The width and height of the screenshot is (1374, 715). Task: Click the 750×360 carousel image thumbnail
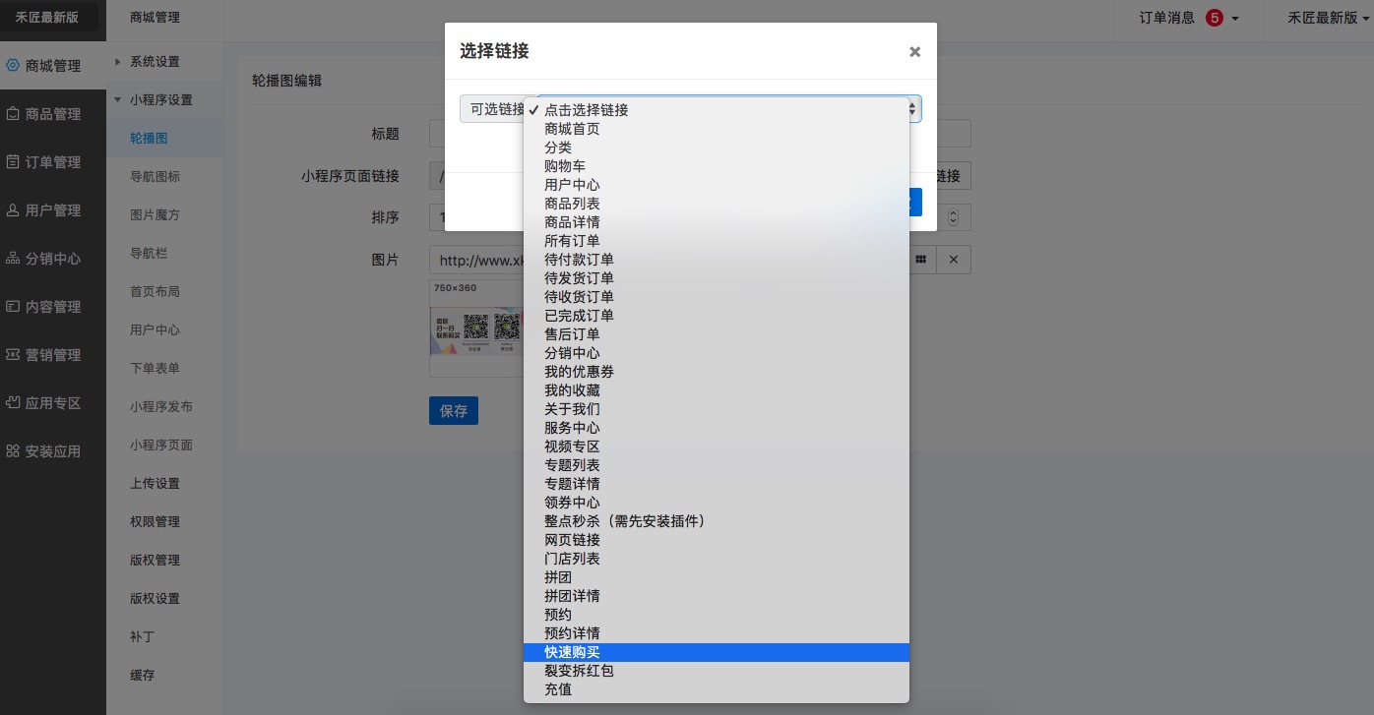pos(476,328)
